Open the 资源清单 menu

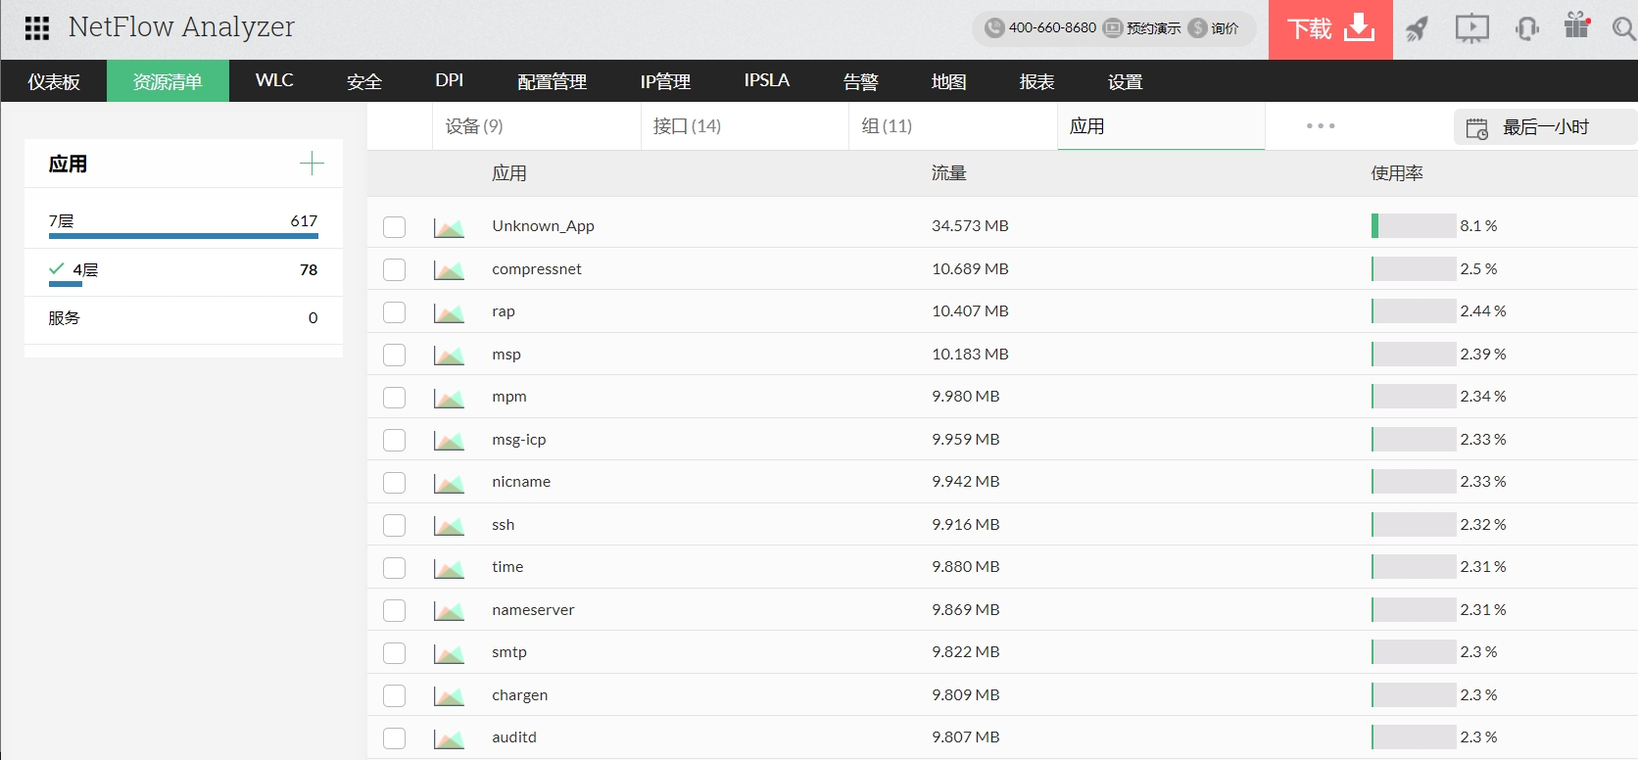point(168,81)
